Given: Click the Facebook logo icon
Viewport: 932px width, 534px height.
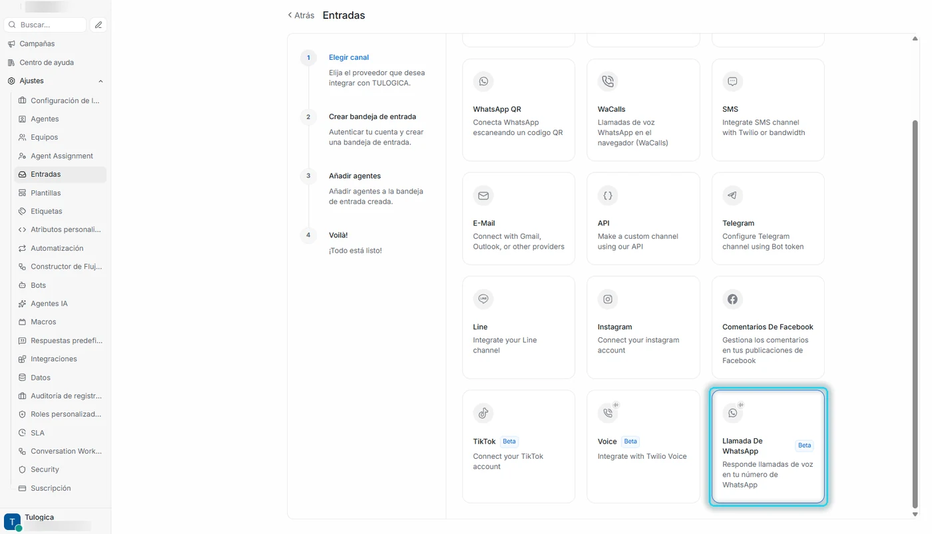Looking at the screenshot, I should point(732,299).
